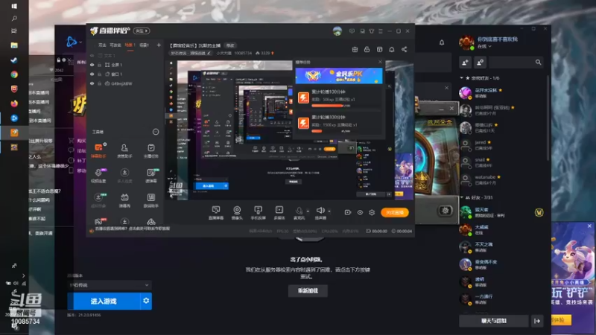Open Battle.net notification bell

point(442,42)
